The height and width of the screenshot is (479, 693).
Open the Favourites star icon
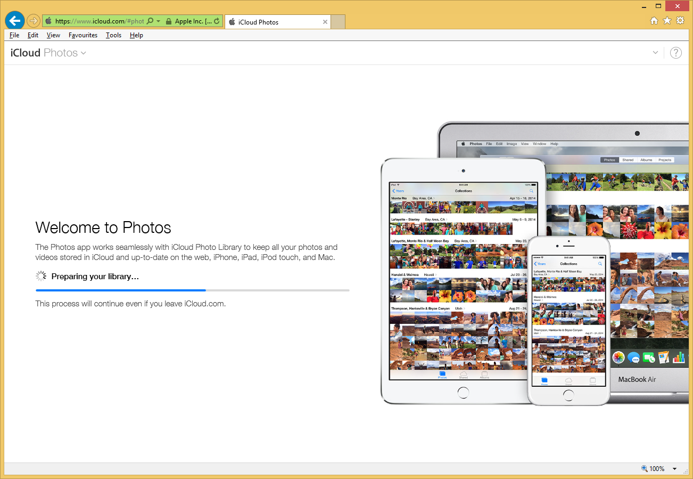[x=667, y=21]
